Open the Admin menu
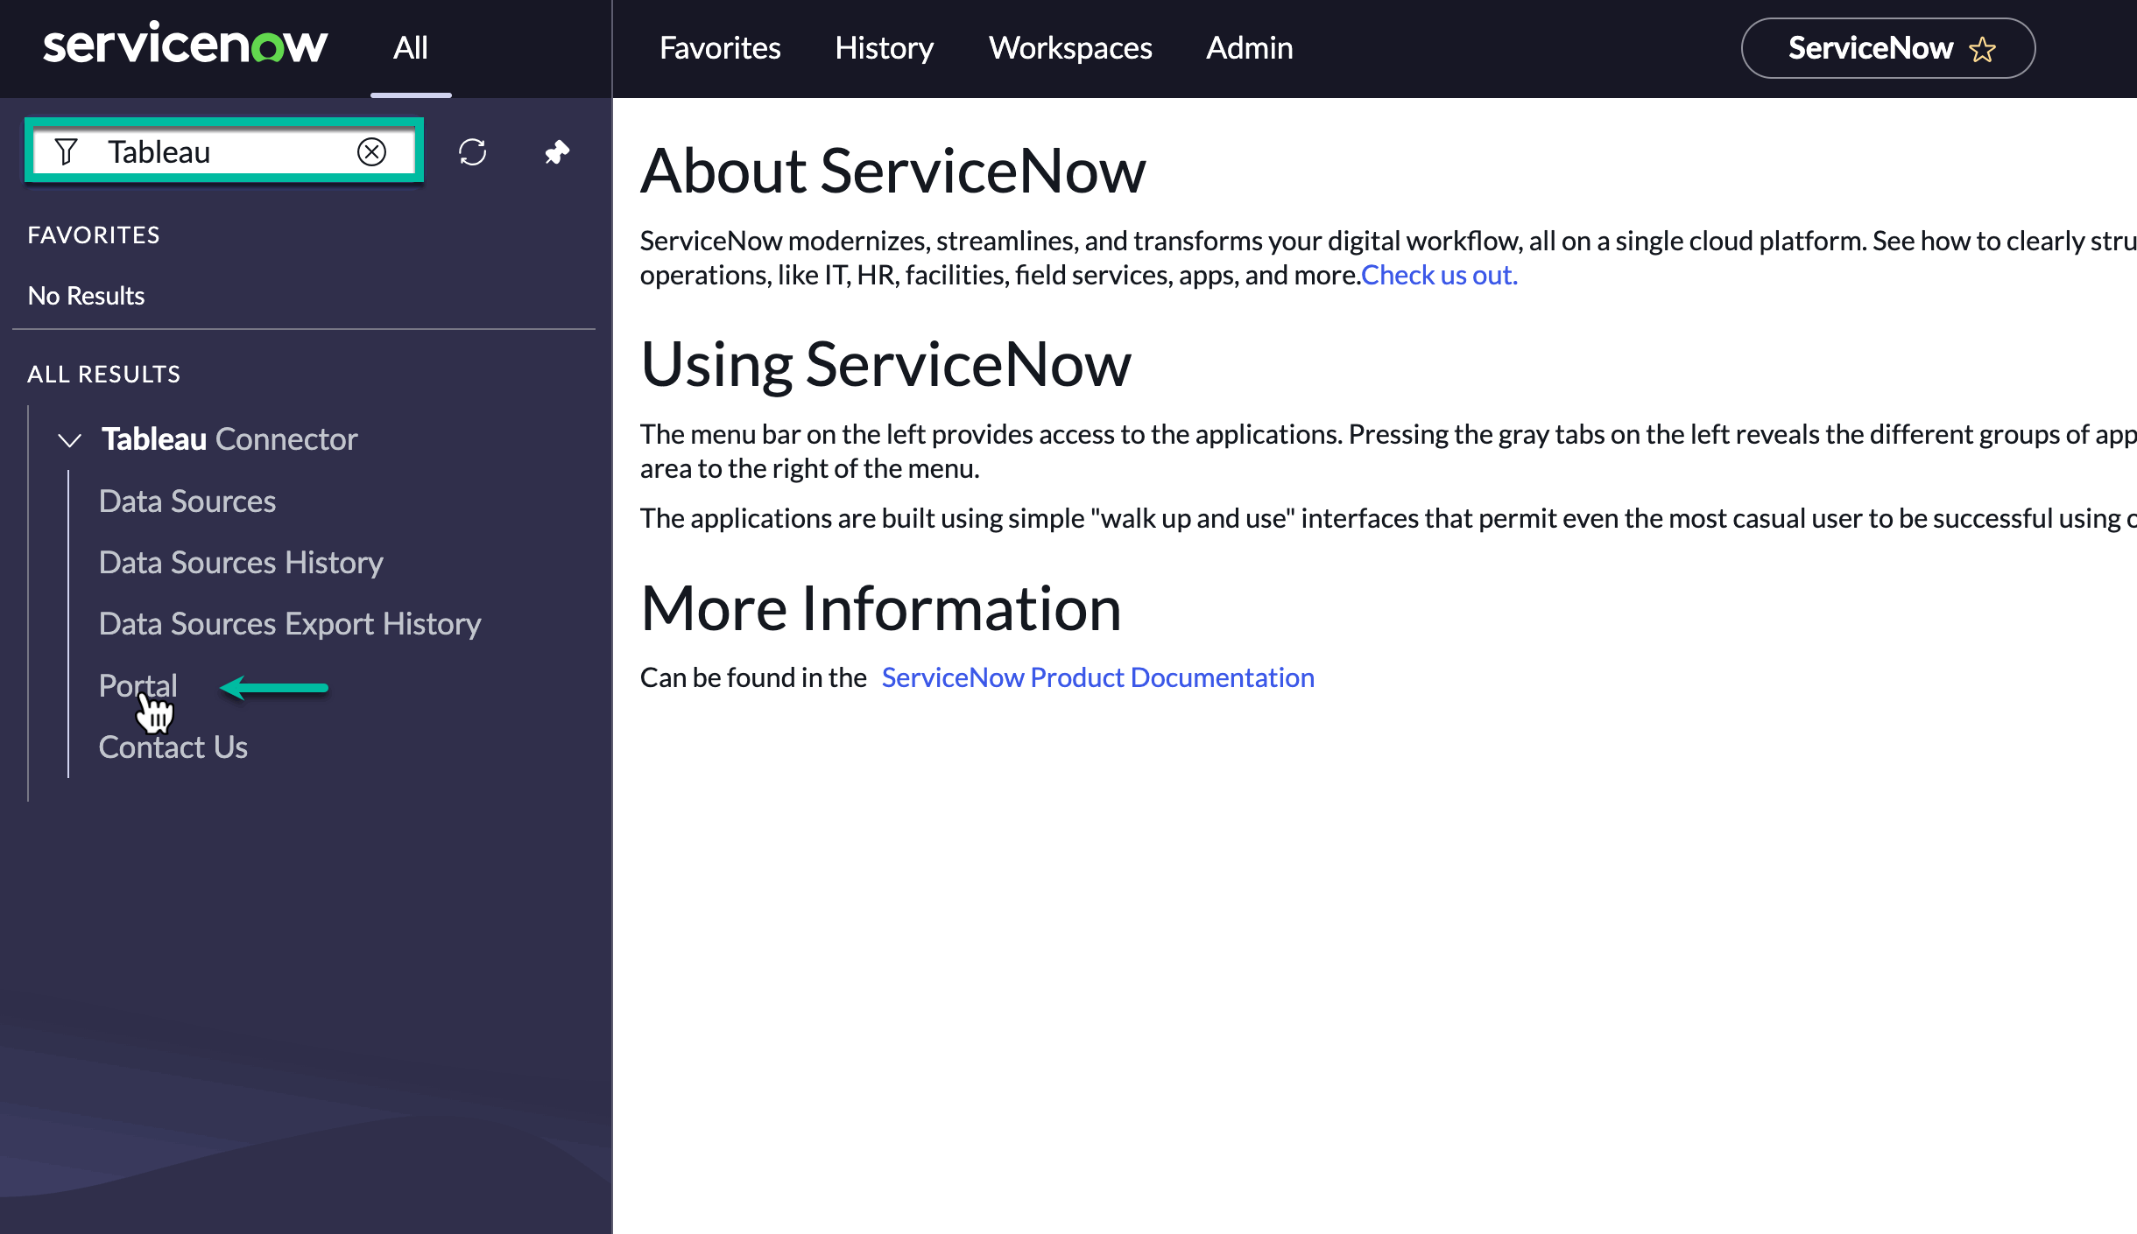Screen dimensions: 2137x1234 (x=1249, y=47)
